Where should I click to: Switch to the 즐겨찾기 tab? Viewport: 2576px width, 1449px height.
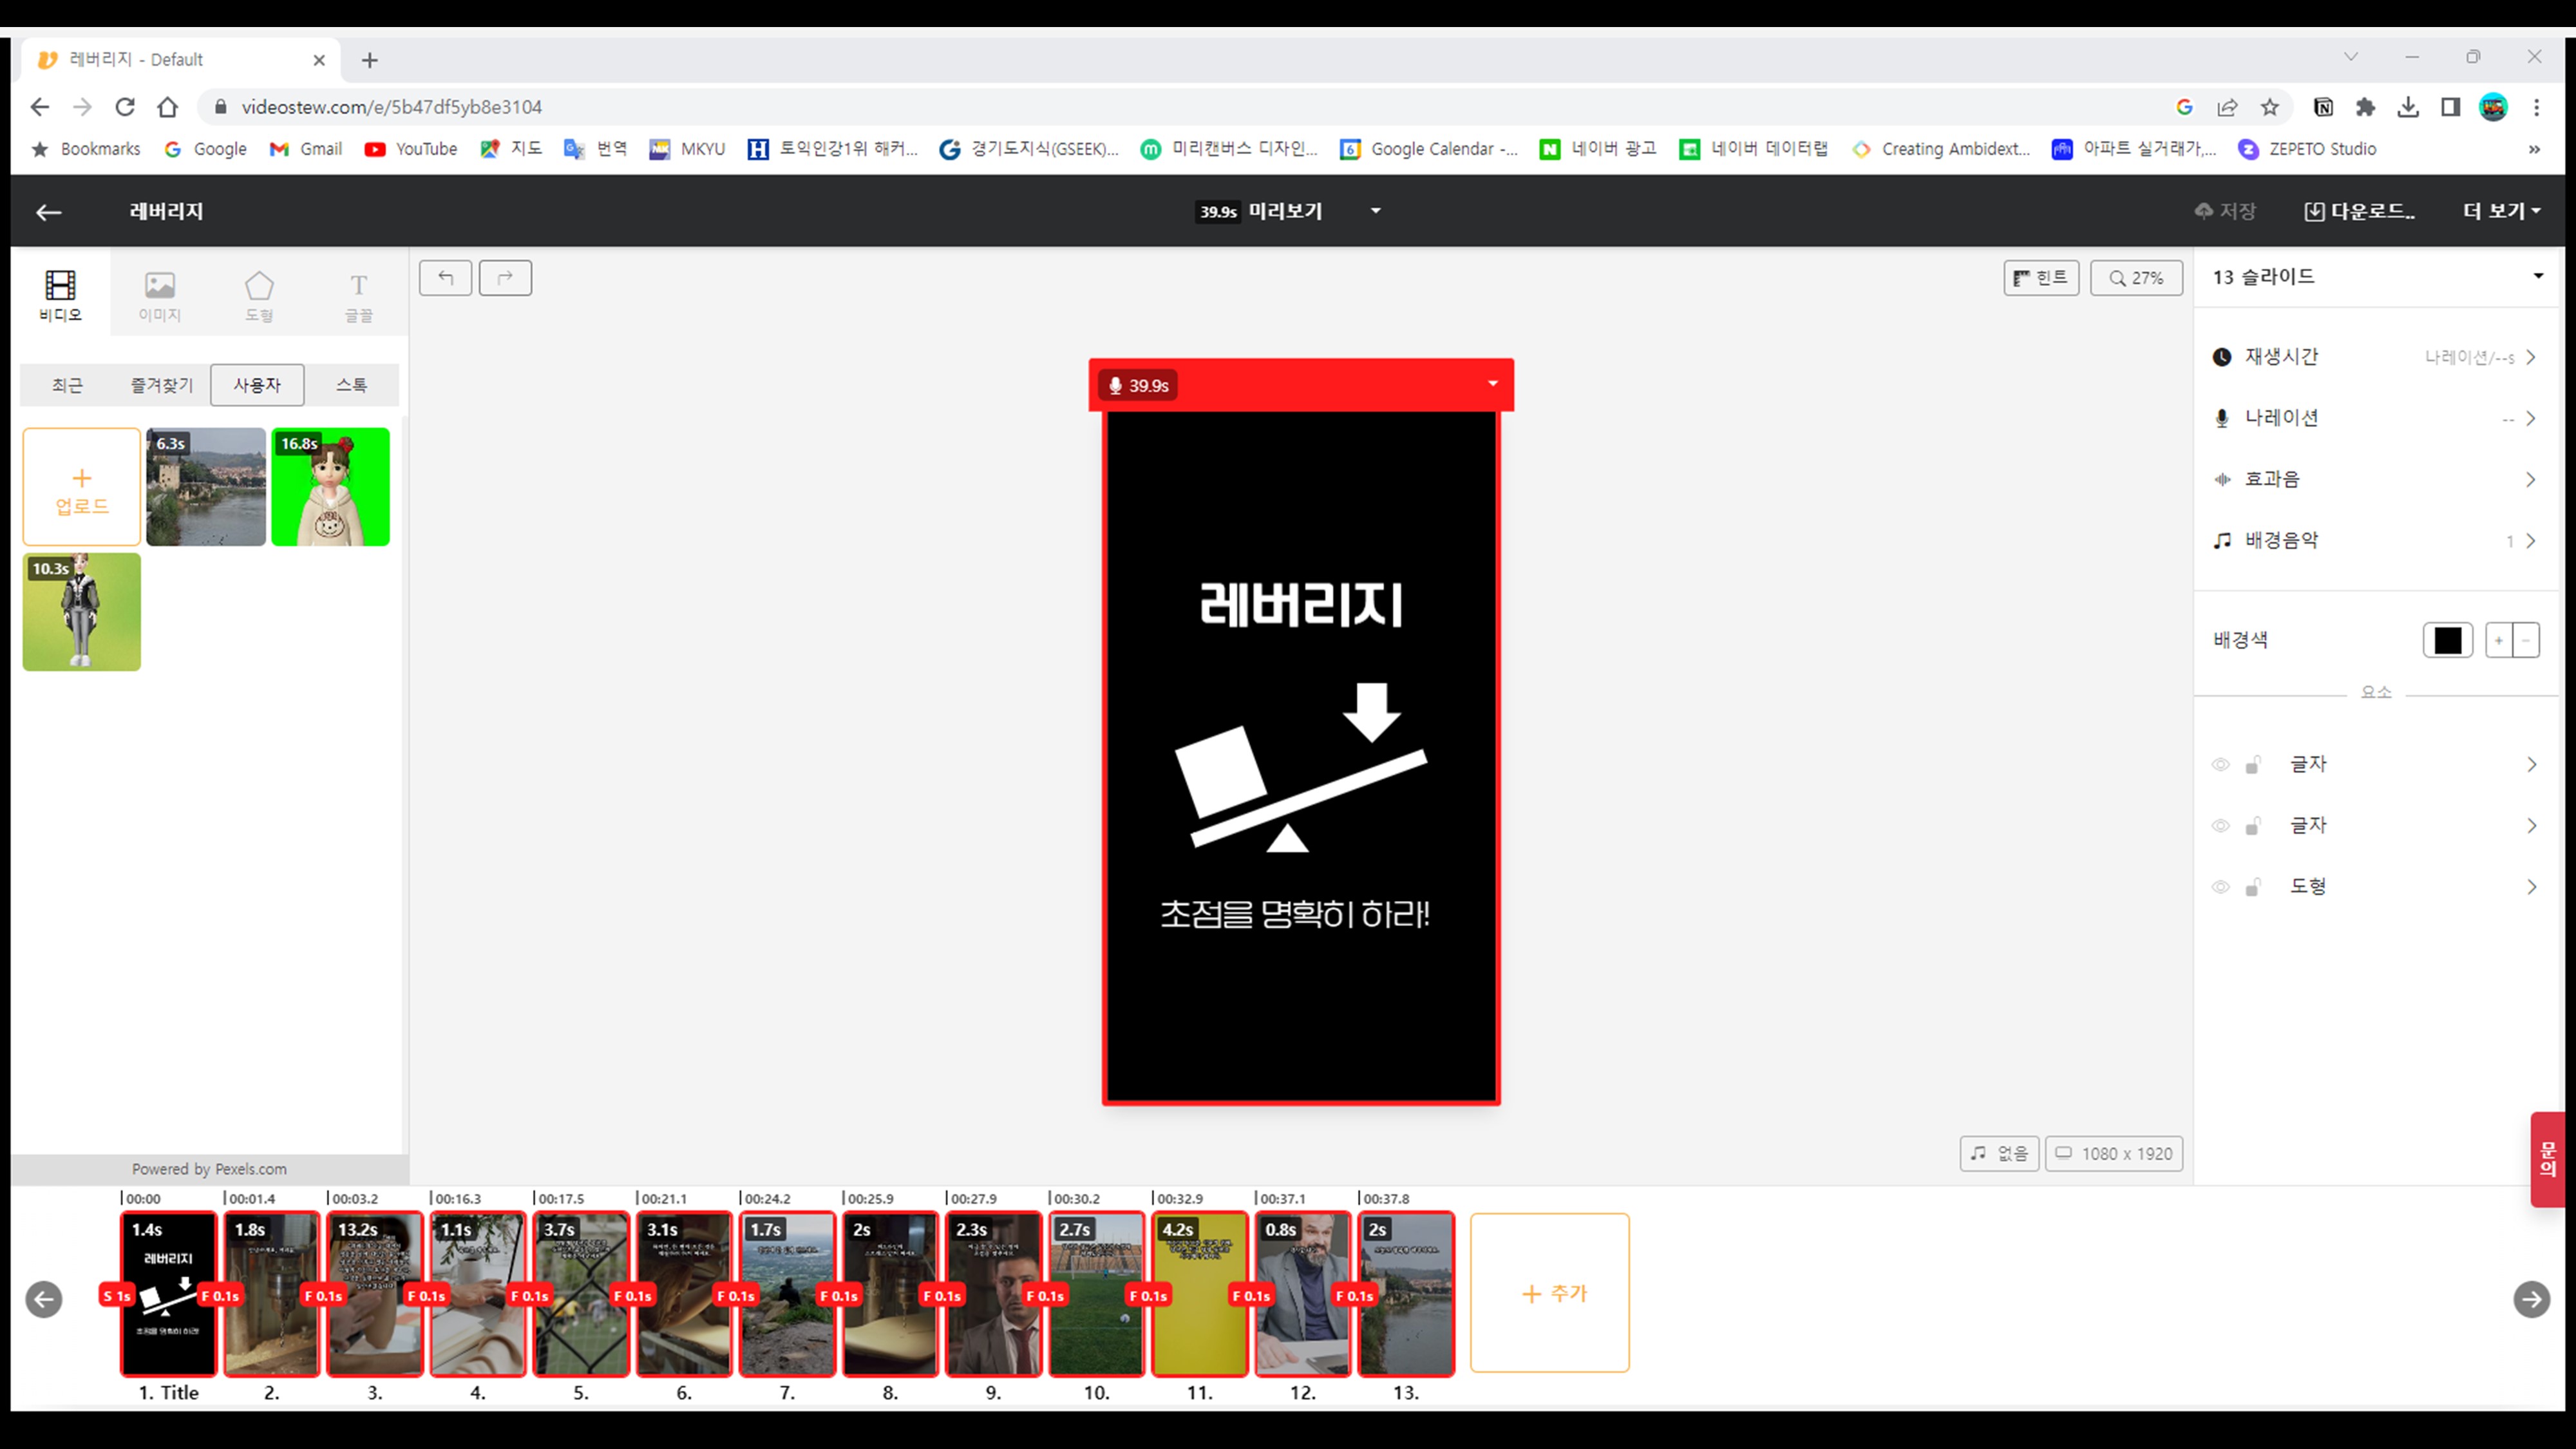tap(161, 385)
